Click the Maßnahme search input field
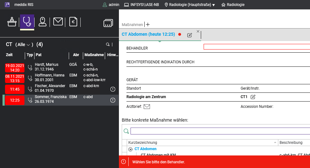310x168 pixels. click(x=220, y=131)
